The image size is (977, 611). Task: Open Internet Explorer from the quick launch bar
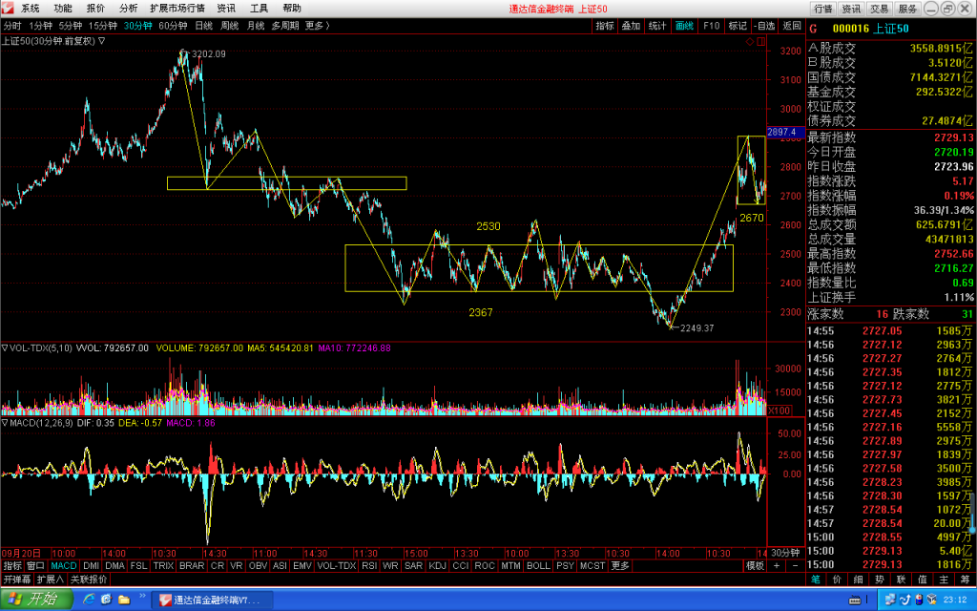89,600
